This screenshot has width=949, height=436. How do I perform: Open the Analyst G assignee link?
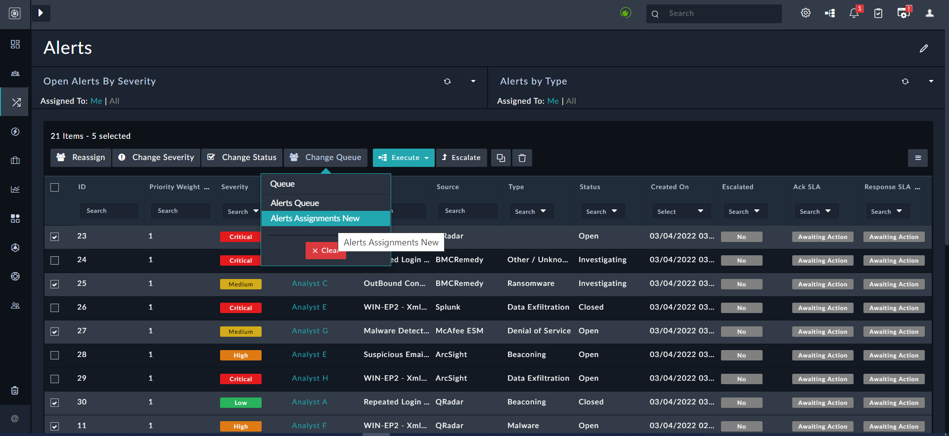tap(310, 331)
